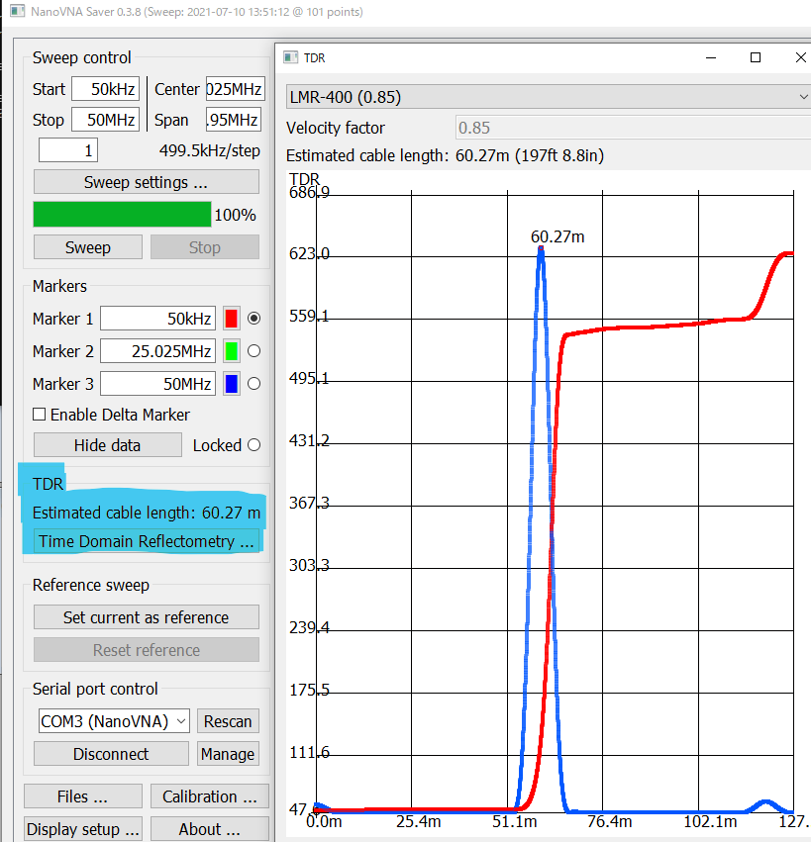Open Sweep settings dialog
Image resolution: width=811 pixels, height=842 pixels.
tap(147, 182)
